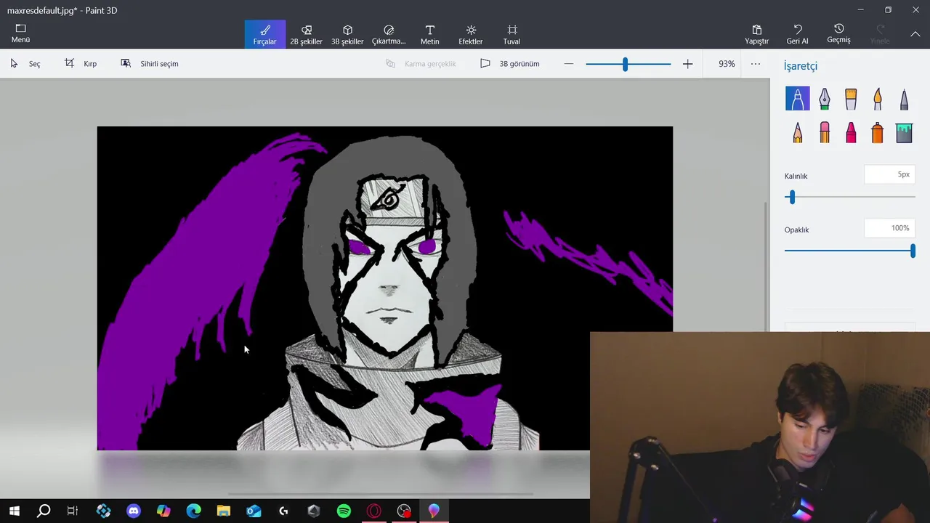This screenshot has width=930, height=523.
Task: Select the Calligraphy pen brush
Action: click(825, 98)
